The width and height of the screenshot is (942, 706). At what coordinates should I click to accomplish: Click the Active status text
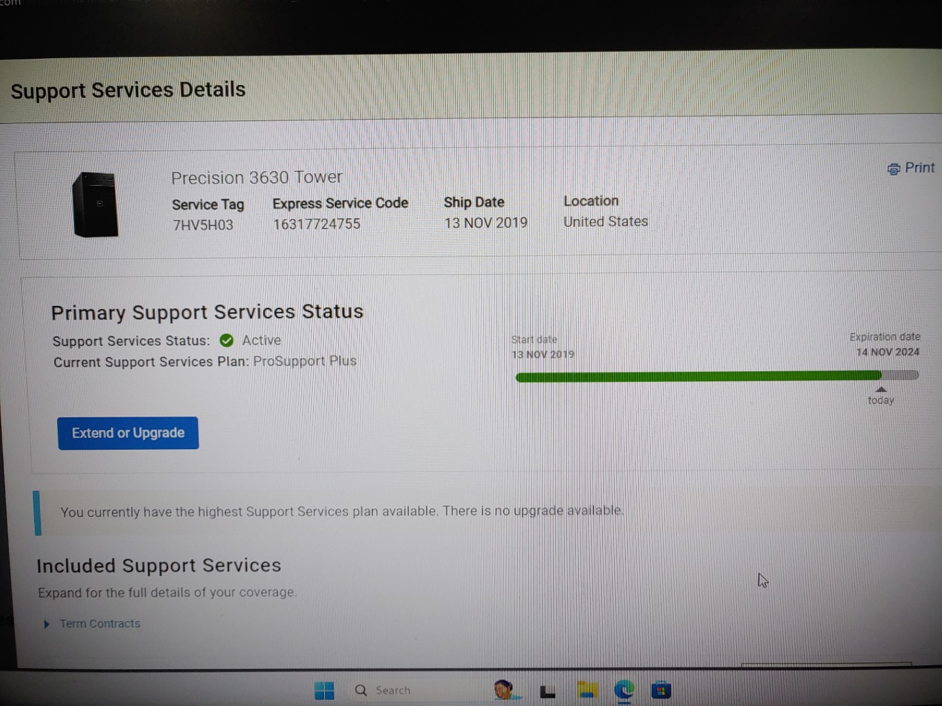262,340
